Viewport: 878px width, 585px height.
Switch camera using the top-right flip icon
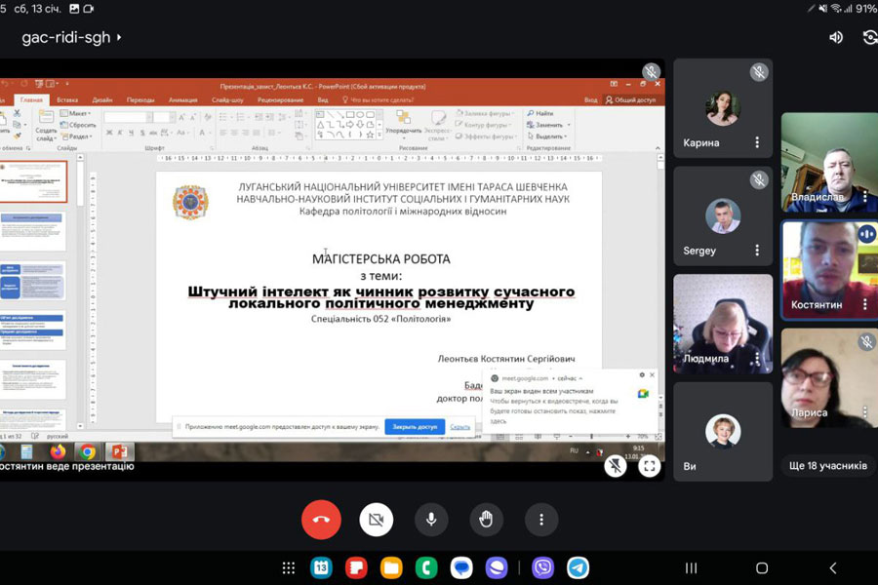tap(869, 37)
